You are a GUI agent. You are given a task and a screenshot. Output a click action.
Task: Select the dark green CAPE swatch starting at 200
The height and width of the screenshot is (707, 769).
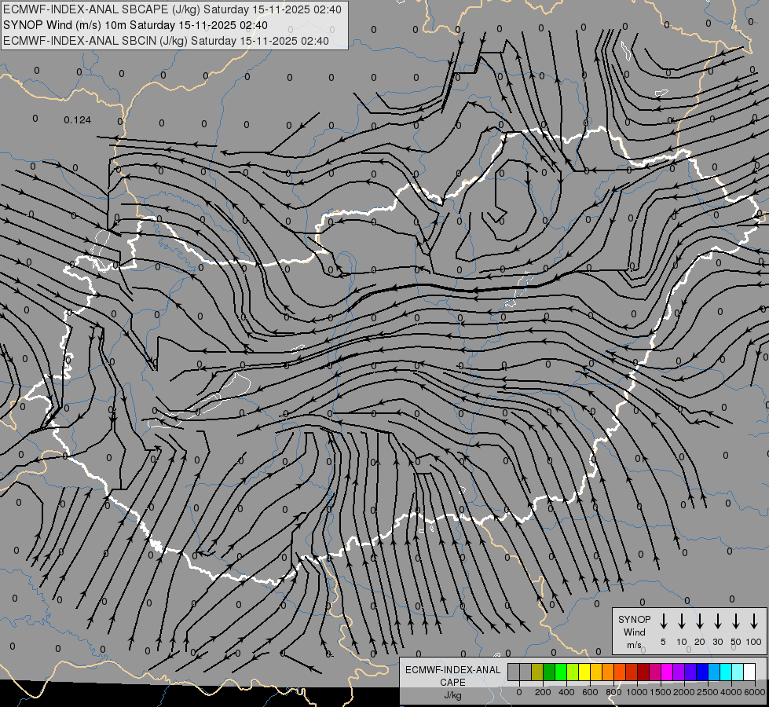(549, 672)
